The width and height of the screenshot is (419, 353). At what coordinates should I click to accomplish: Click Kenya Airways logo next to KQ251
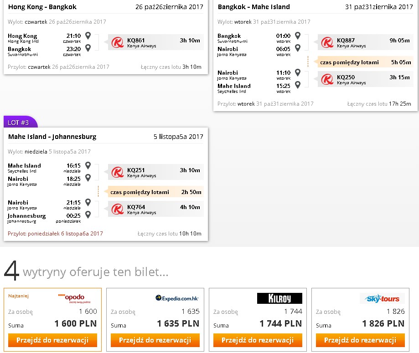pyautogui.click(x=118, y=172)
